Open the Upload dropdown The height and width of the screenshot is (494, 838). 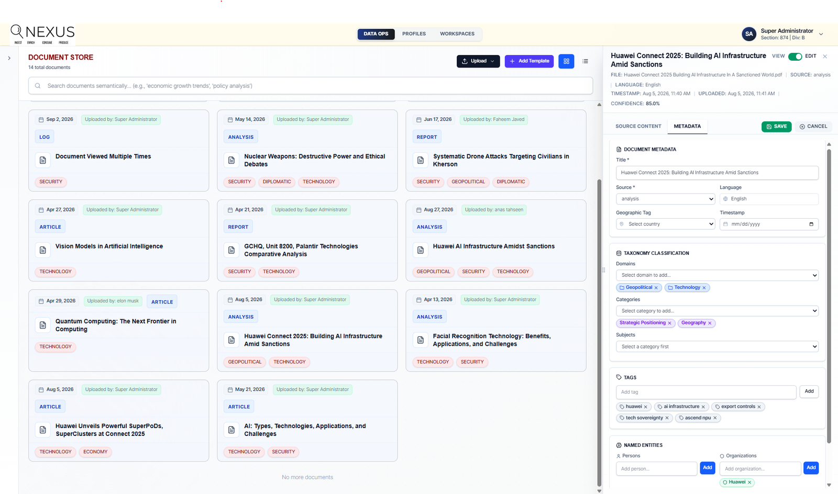coord(478,61)
